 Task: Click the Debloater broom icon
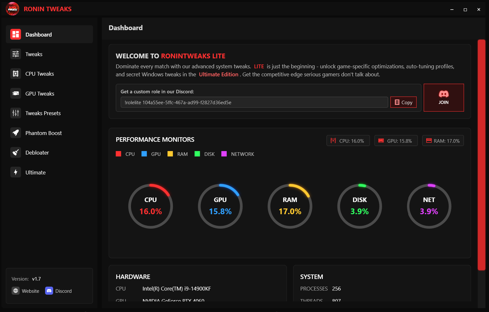coord(16,153)
